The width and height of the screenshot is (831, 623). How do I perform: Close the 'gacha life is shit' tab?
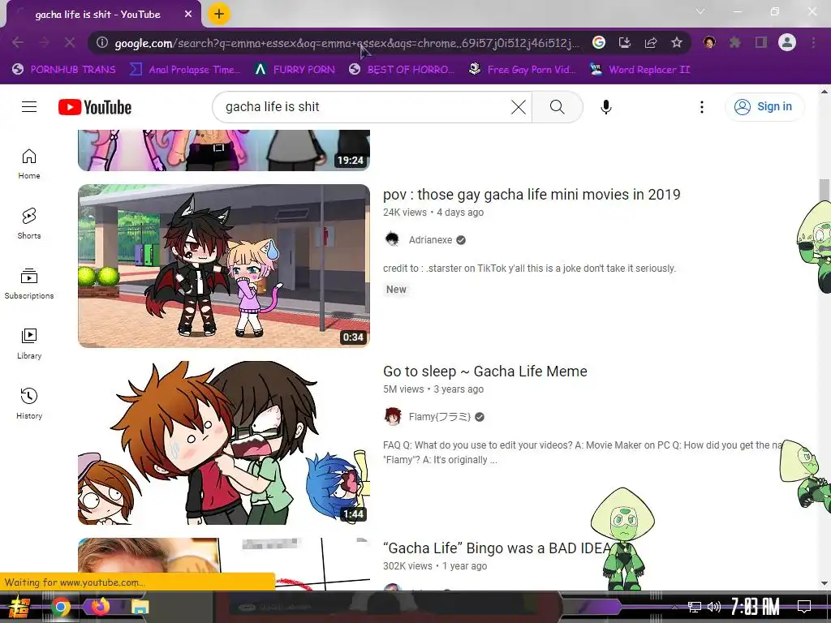click(x=188, y=15)
